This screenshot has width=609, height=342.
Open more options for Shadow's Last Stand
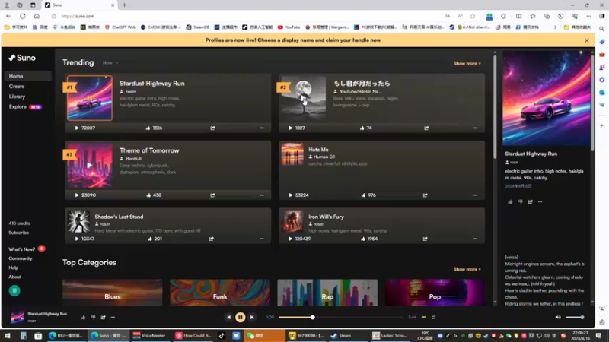tap(261, 239)
